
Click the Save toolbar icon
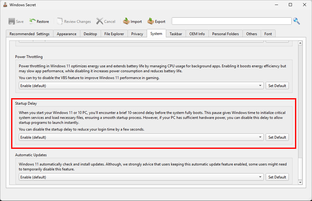pos(11,21)
